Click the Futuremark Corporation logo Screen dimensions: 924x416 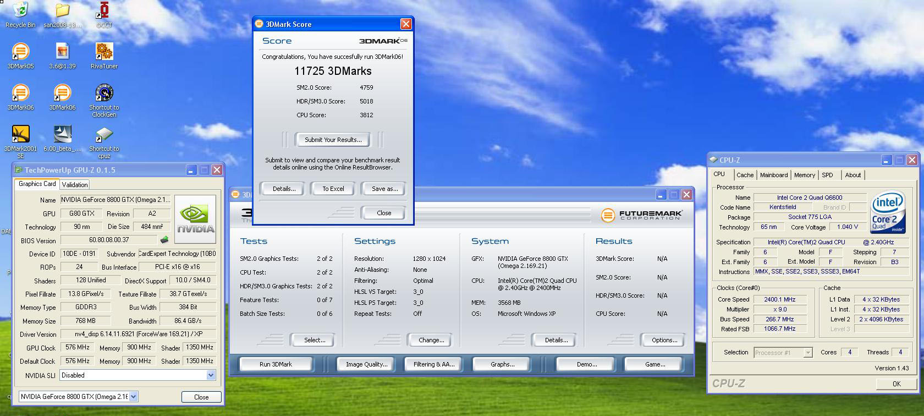[x=641, y=215]
